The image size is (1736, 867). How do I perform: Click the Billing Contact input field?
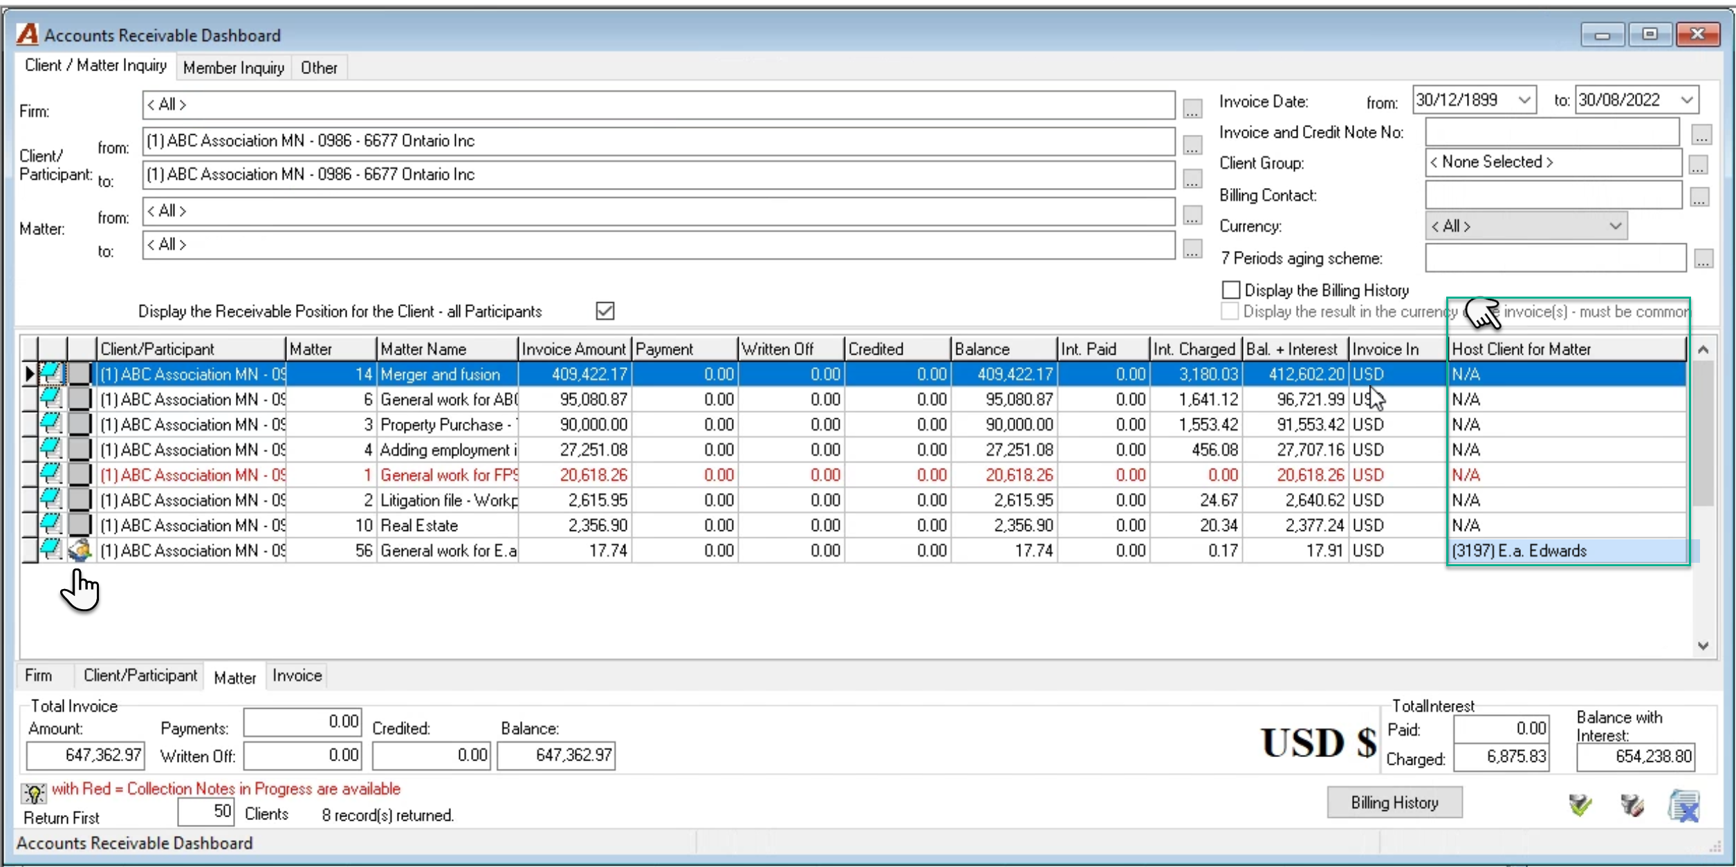point(1553,195)
